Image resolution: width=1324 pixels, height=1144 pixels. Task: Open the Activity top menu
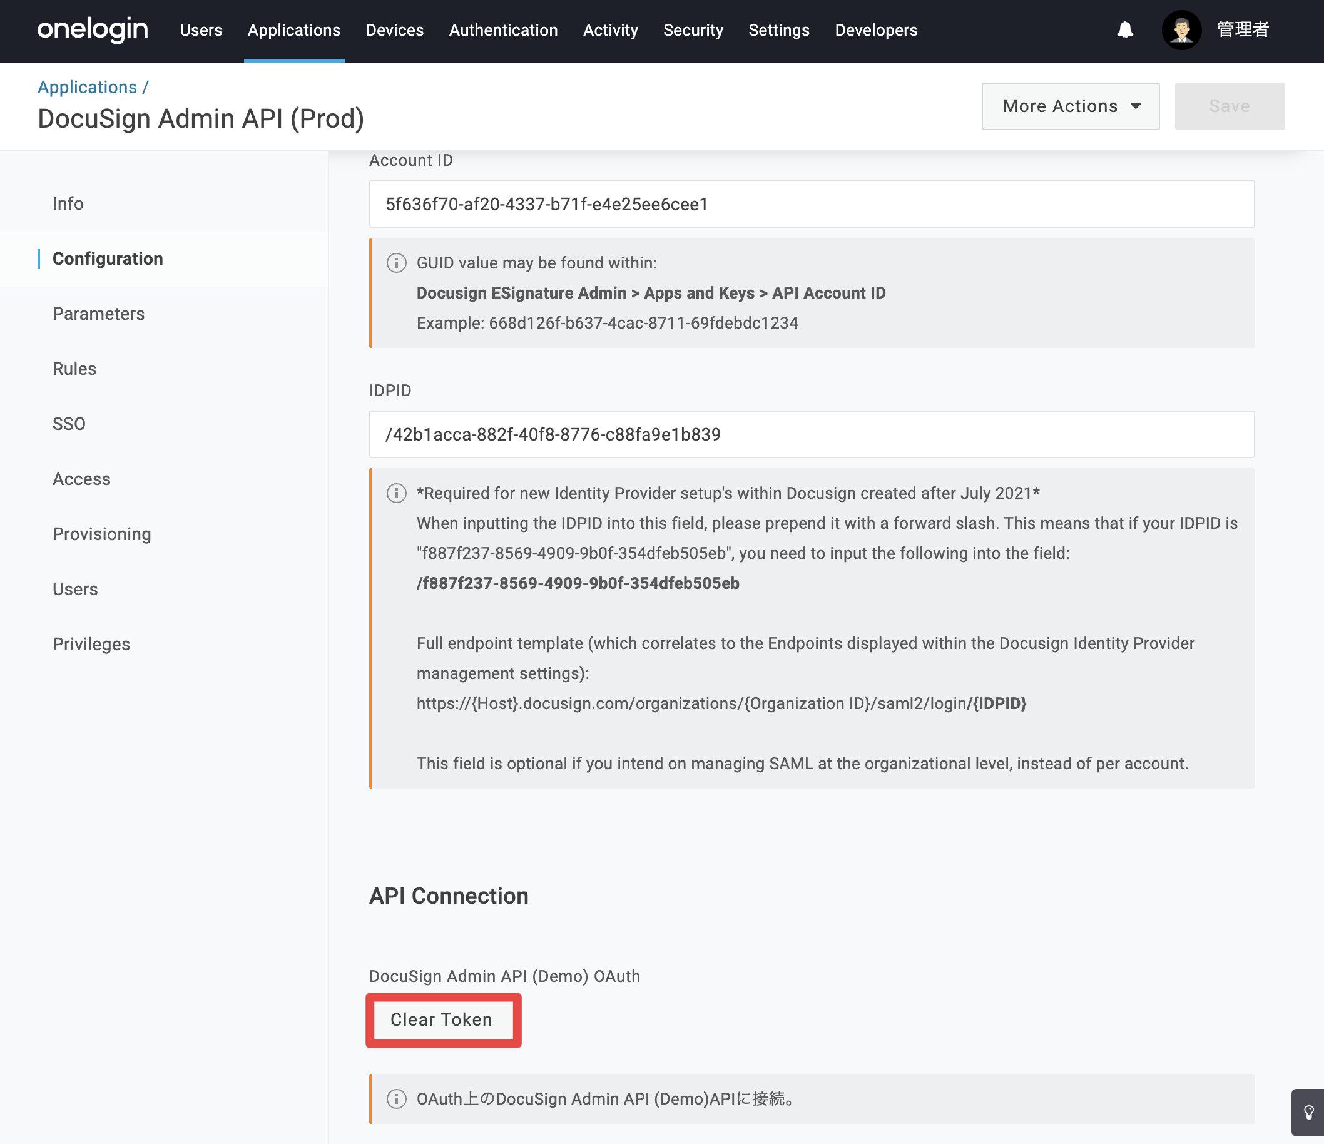(x=610, y=30)
